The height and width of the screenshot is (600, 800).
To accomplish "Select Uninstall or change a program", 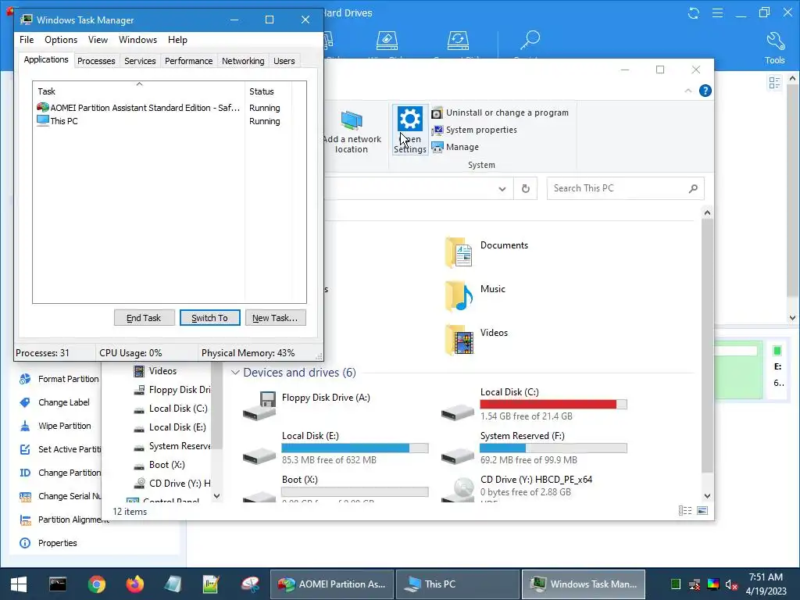I will tap(500, 112).
